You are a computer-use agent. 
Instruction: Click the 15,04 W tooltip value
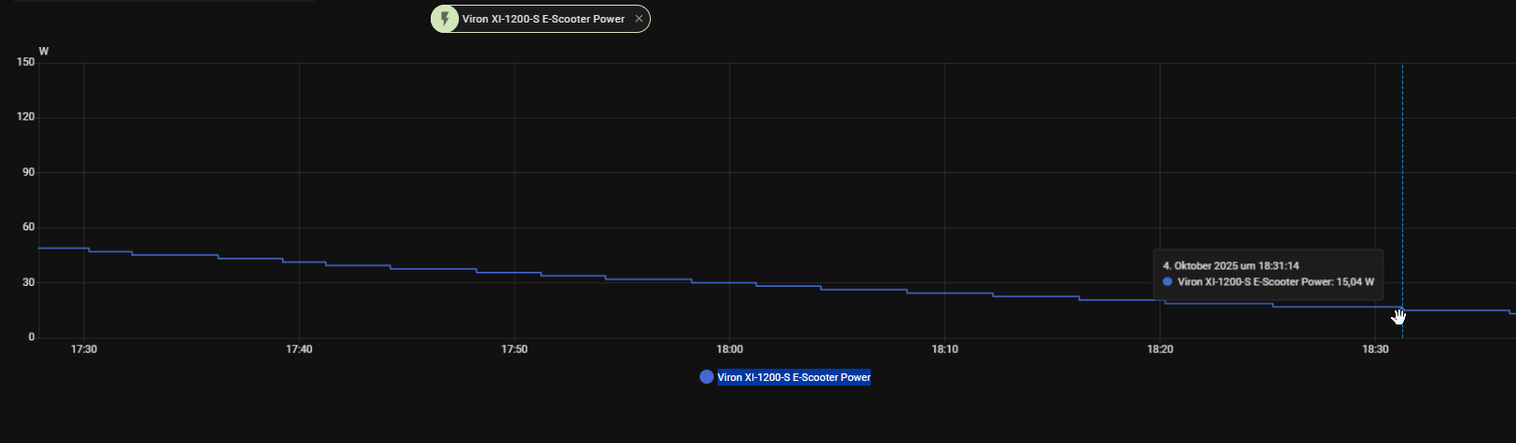point(1354,282)
